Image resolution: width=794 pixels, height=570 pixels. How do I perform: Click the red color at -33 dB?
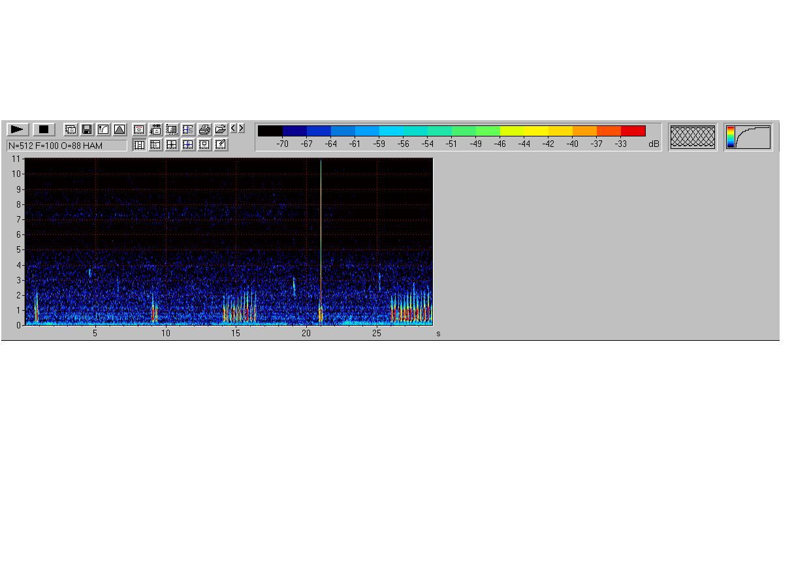pos(633,131)
